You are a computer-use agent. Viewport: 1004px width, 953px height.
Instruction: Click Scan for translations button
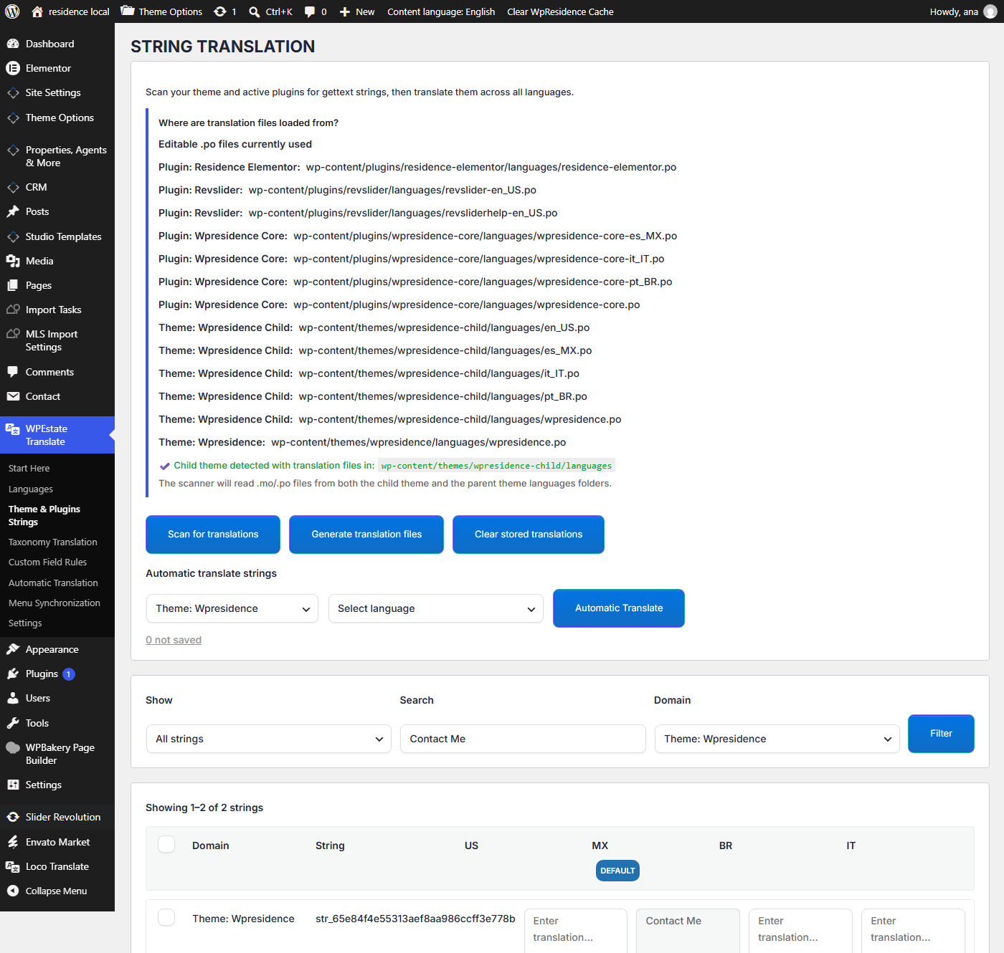point(213,535)
